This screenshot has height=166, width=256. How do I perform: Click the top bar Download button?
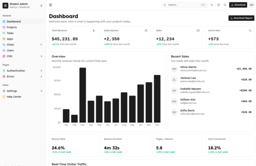238,5
